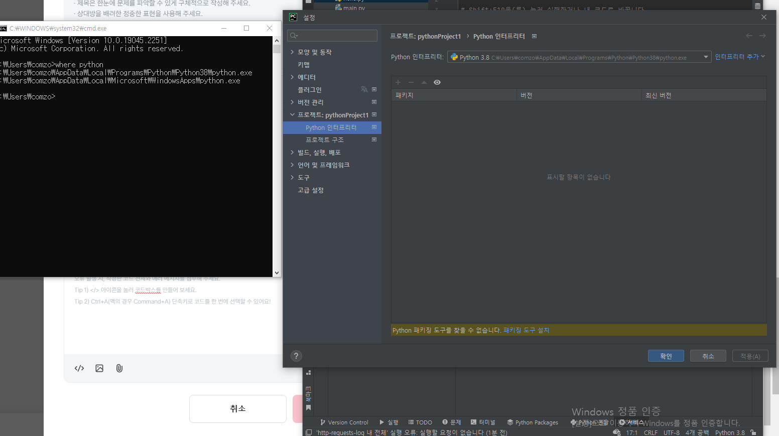Screen dimensions: 779x436
Task: Click the 취소 button in settings dialog
Action: [x=708, y=356]
